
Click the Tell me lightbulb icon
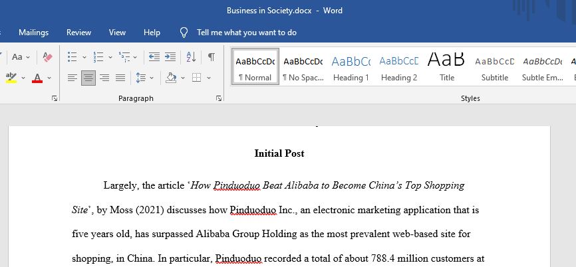[x=184, y=33]
